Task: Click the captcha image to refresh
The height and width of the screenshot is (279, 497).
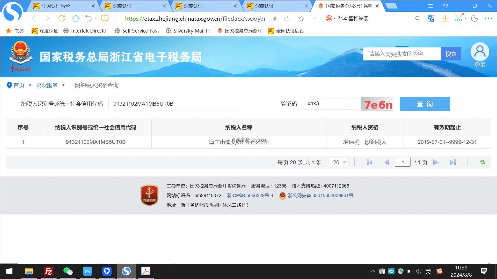Action: click(x=377, y=104)
